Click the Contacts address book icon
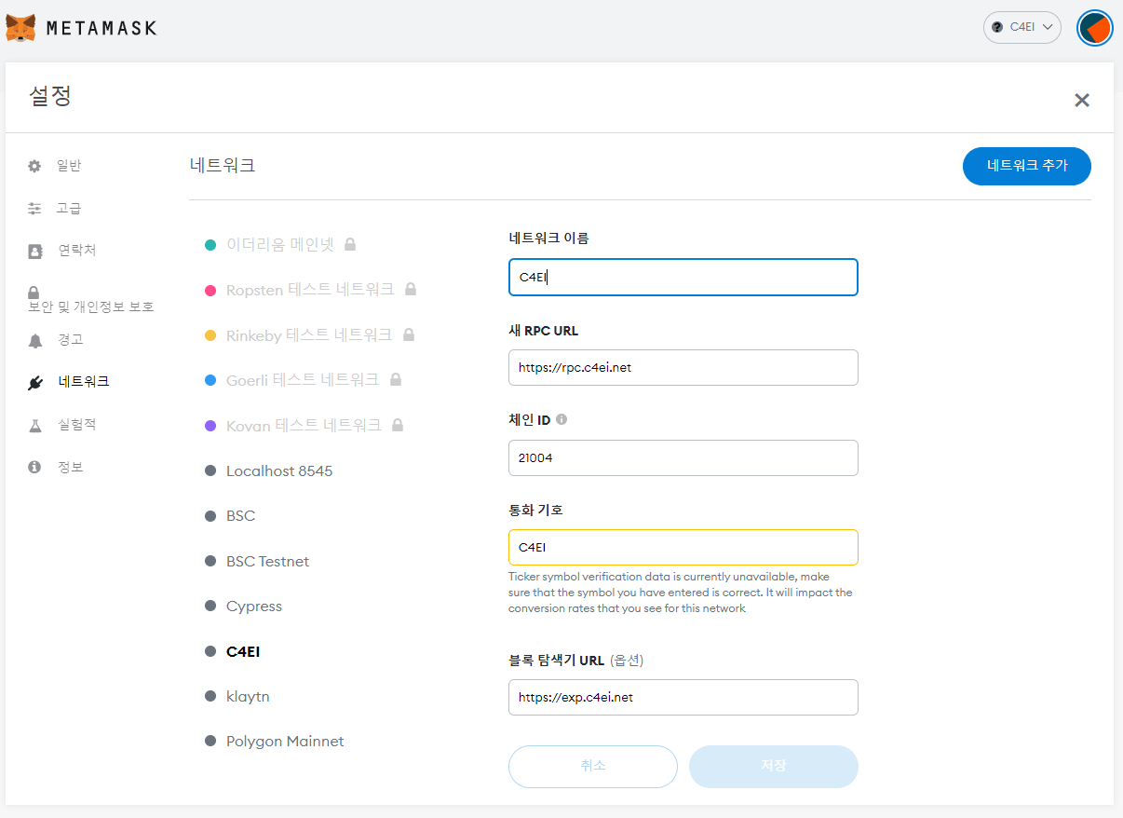Image resolution: width=1123 pixels, height=818 pixels. pyautogui.click(x=34, y=251)
